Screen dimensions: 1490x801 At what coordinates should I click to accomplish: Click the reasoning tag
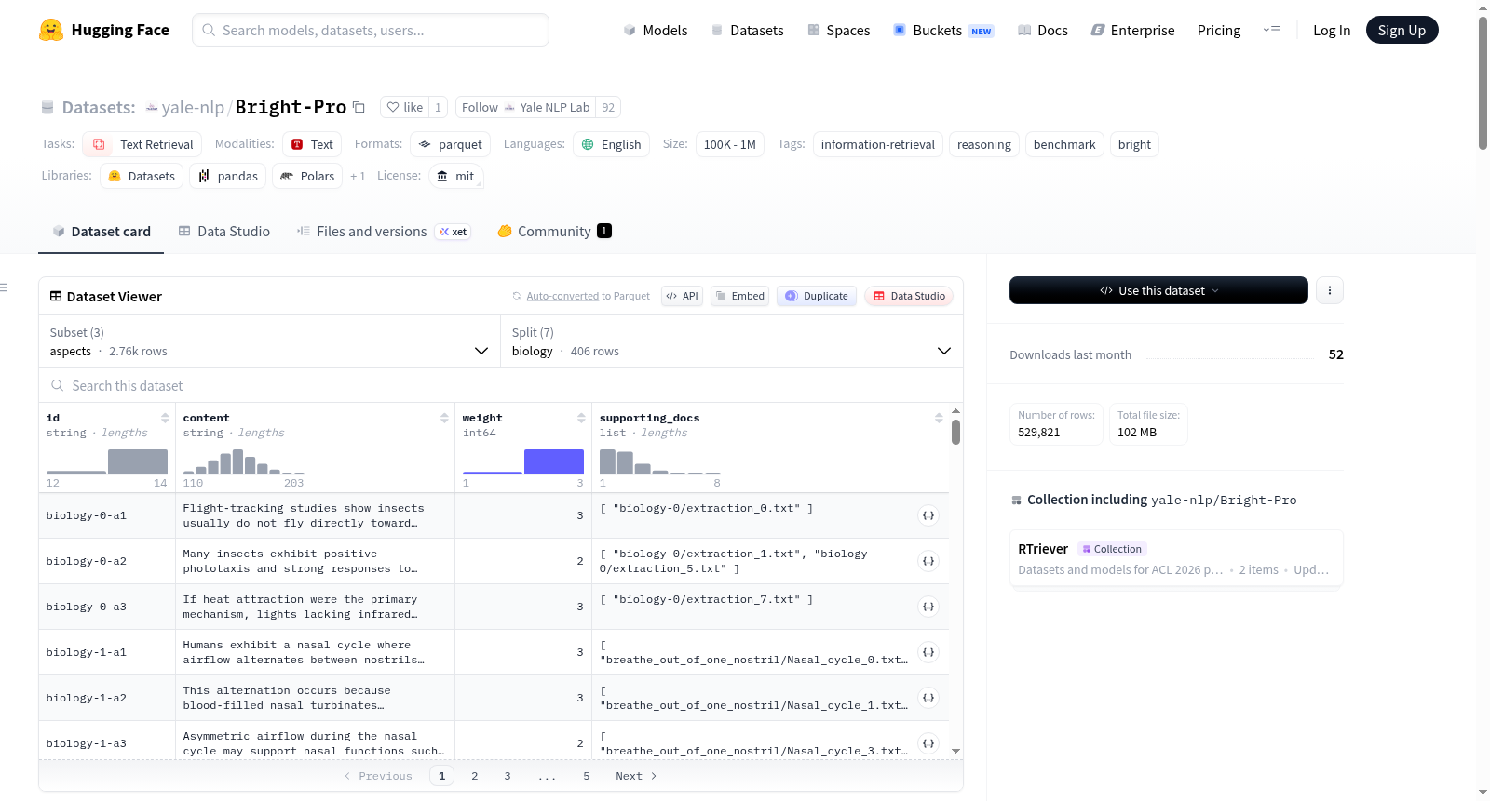point(984,144)
